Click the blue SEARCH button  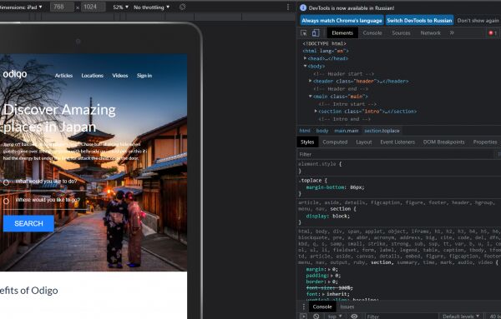tap(28, 223)
